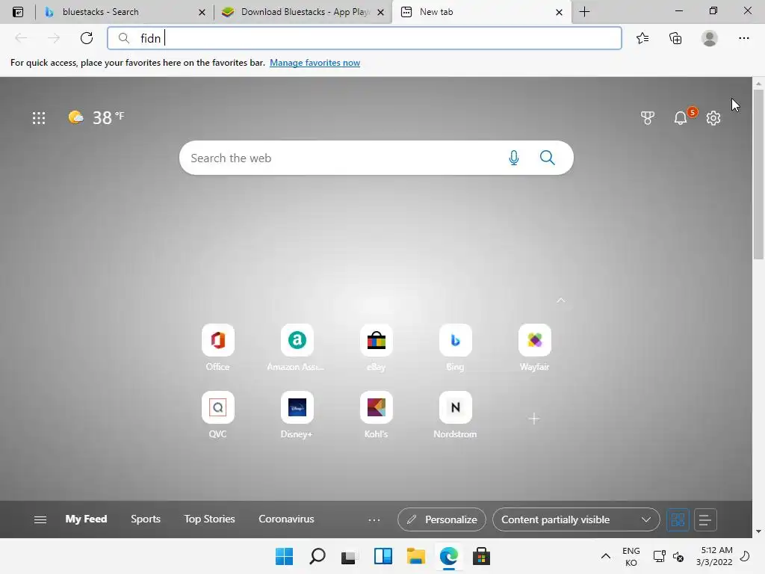This screenshot has height=574, width=765.
Task: Open Widgets from the taskbar
Action: tap(382, 556)
